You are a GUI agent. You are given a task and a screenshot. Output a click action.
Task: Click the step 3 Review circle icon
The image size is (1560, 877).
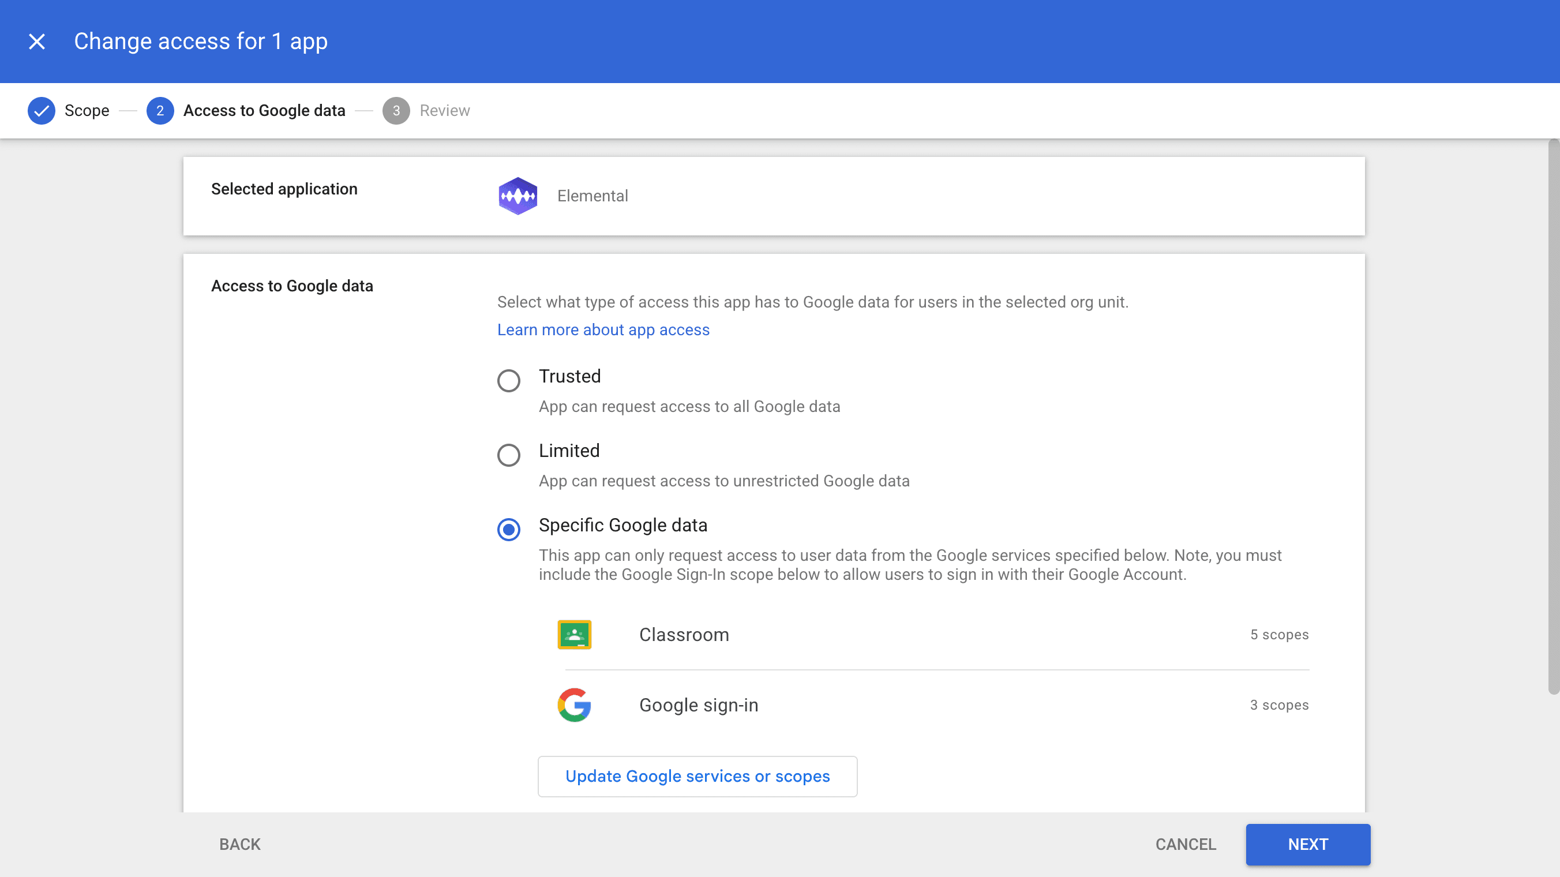(396, 111)
